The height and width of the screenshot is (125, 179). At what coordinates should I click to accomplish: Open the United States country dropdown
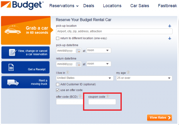click(x=85, y=78)
